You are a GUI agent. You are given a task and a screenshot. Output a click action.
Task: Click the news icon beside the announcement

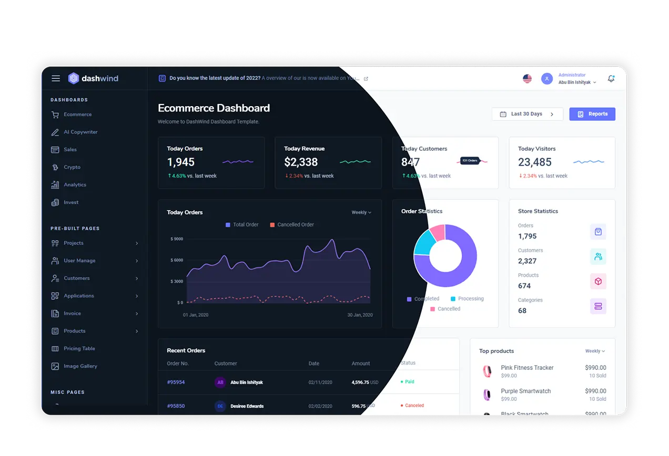[162, 78]
